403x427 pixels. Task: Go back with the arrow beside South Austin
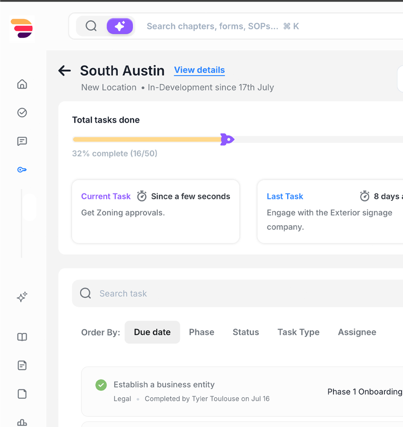click(64, 71)
